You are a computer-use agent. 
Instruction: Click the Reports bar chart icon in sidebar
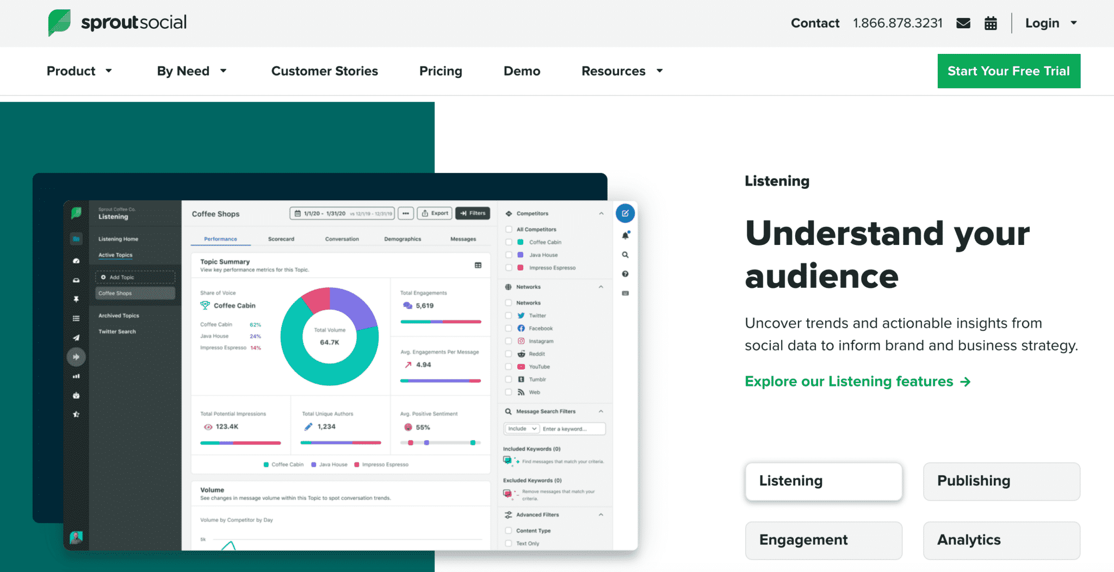(x=76, y=376)
